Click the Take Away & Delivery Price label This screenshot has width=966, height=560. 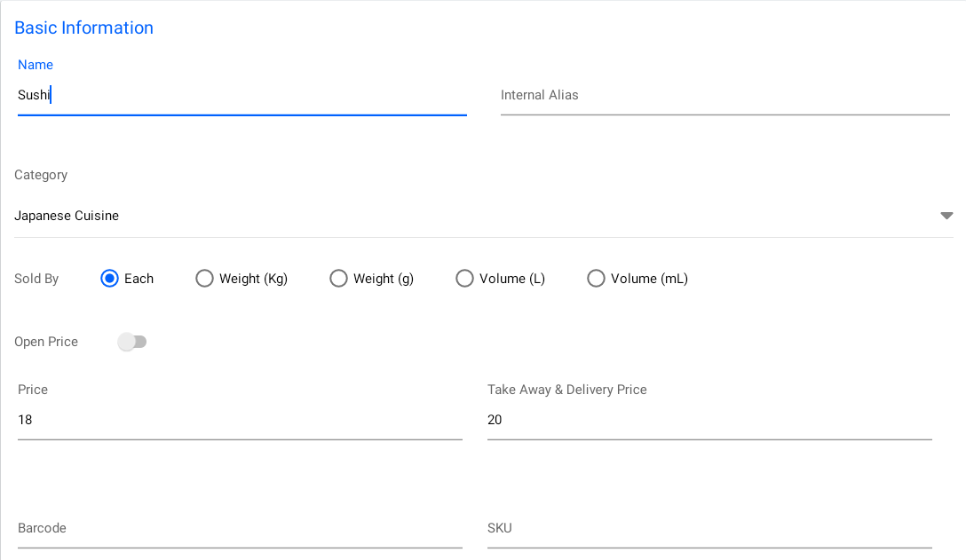[566, 390]
